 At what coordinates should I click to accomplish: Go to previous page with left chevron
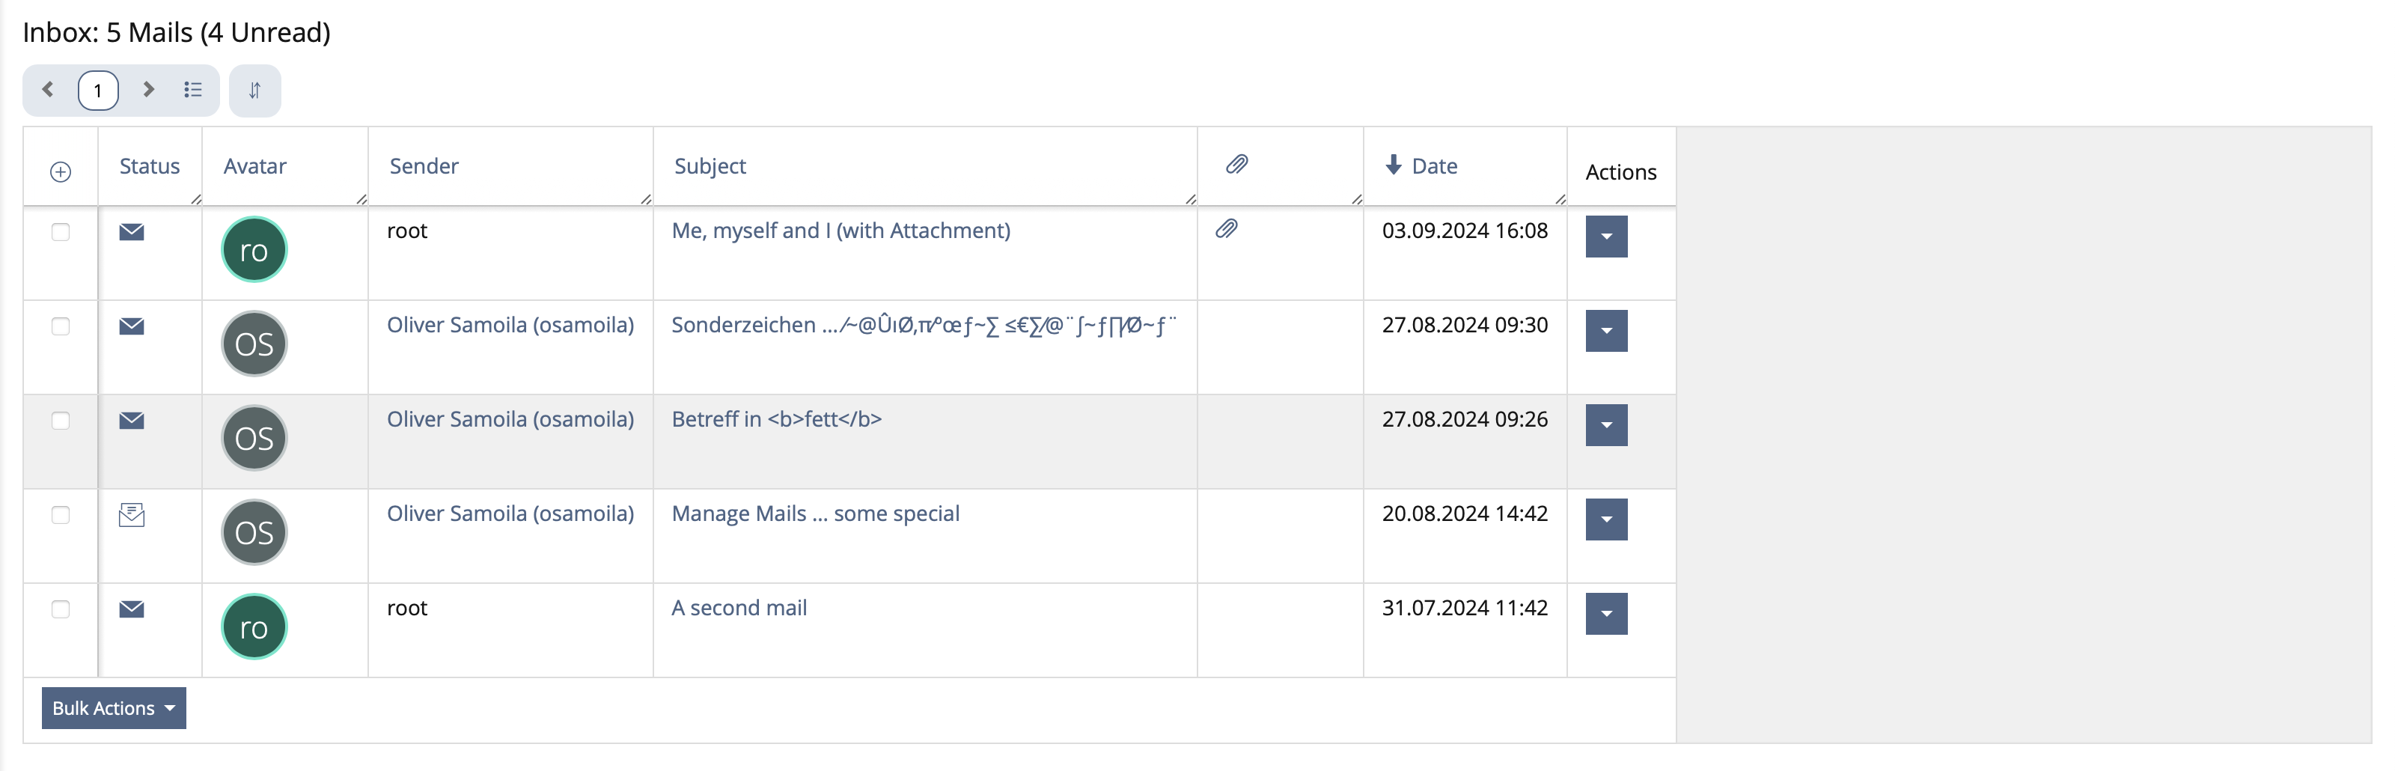tap(49, 91)
